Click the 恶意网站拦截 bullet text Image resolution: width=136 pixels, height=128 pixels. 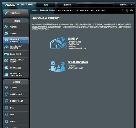pos(73,44)
